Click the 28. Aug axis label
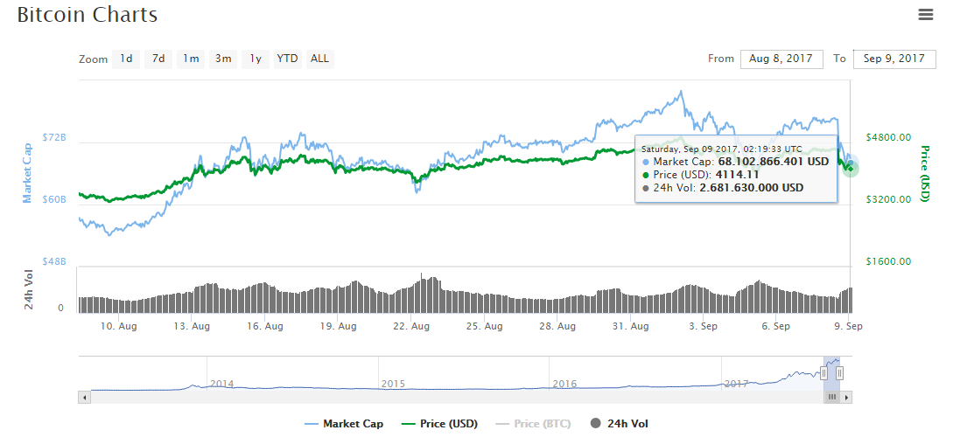 557,326
